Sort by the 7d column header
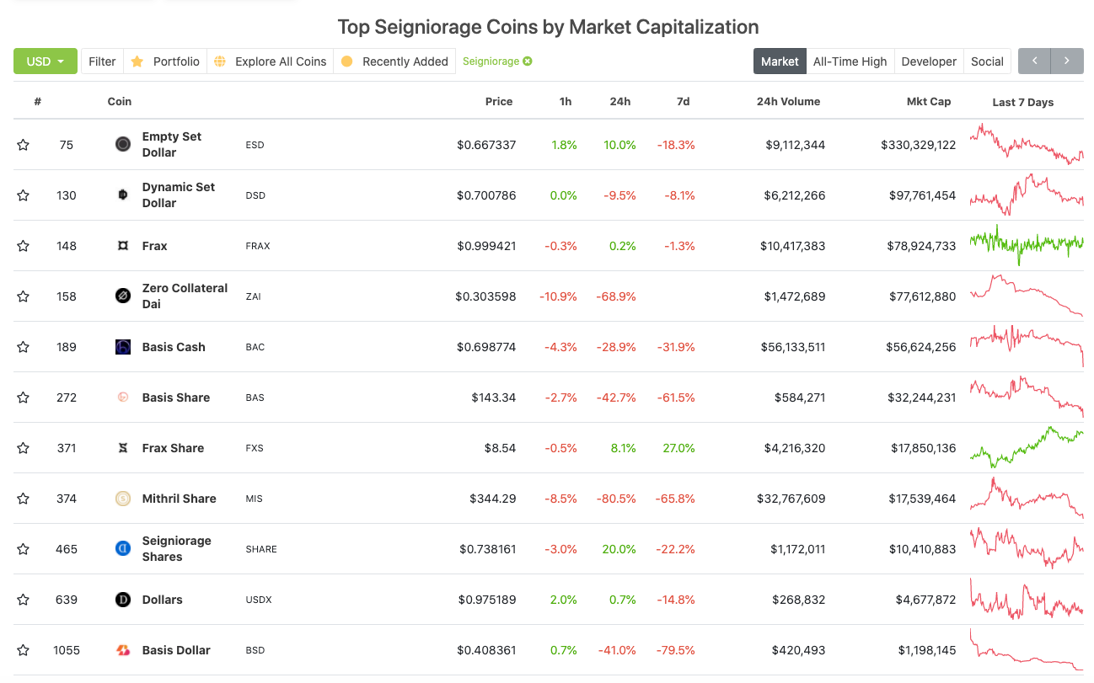The height and width of the screenshot is (683, 1094). [684, 101]
